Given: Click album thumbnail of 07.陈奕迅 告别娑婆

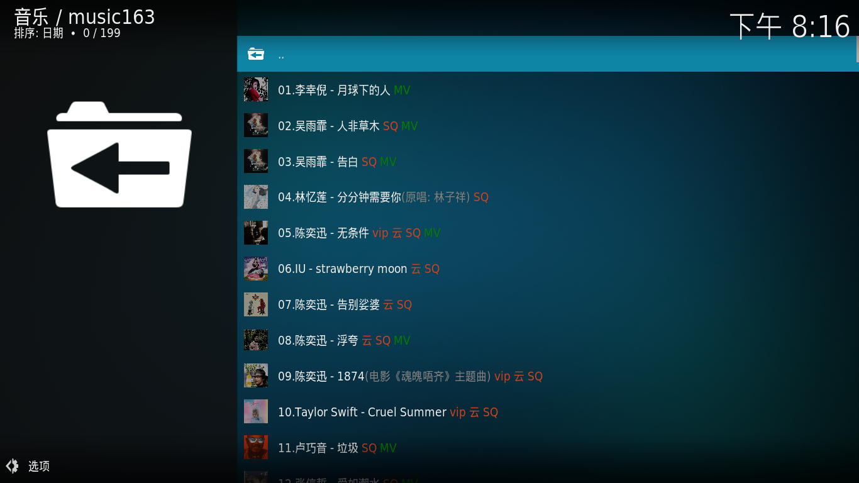Looking at the screenshot, I should [x=256, y=304].
